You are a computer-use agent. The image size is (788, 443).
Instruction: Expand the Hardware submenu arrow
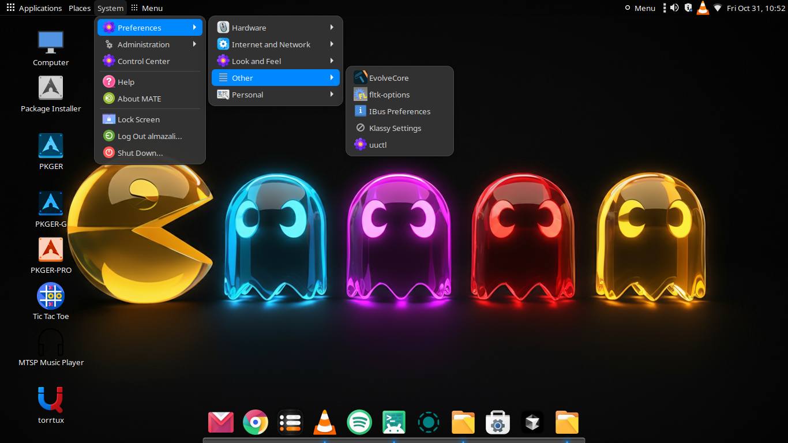point(332,28)
